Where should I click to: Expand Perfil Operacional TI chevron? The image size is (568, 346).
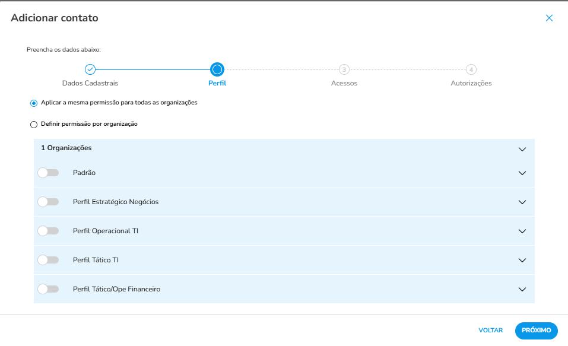pyautogui.click(x=522, y=231)
